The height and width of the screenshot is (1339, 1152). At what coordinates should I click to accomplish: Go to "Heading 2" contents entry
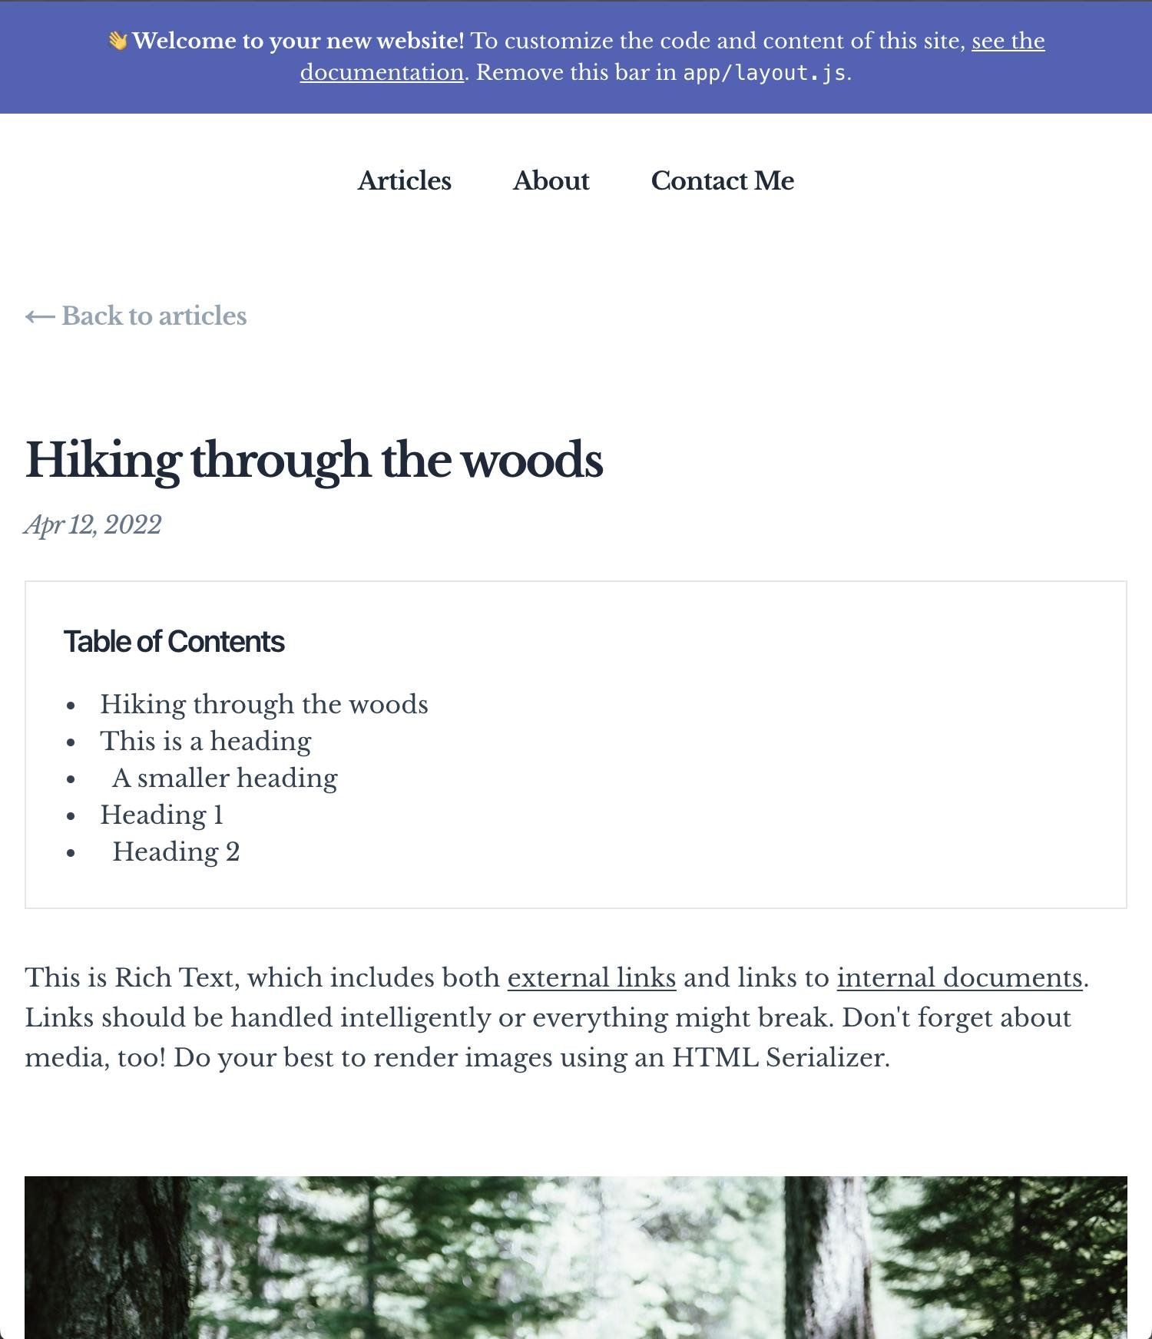tap(176, 851)
